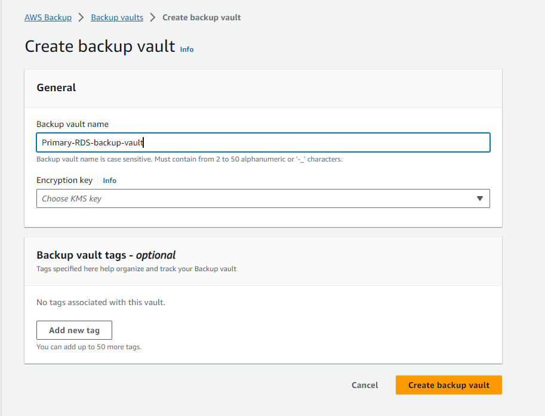Go to Backup vaults breadcrumb link
Image resolution: width=545 pixels, height=416 pixels.
point(117,17)
